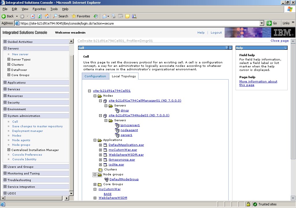Viewport: 296px width, 208px height.
Task: Click the Help link in the banner
Action: (x=201, y=32)
